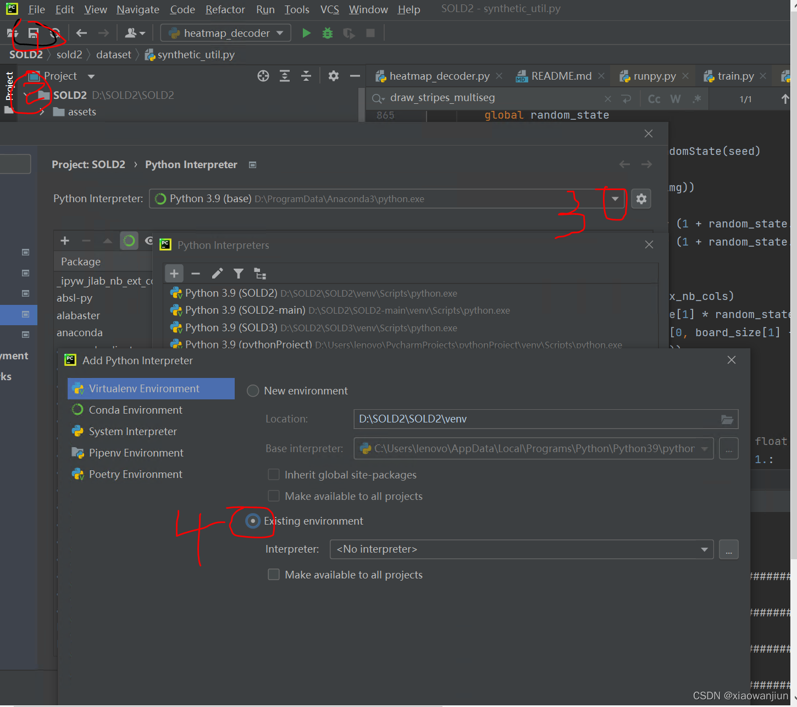
Task: Click Collapse All icon in Project panel
Action: pos(306,76)
